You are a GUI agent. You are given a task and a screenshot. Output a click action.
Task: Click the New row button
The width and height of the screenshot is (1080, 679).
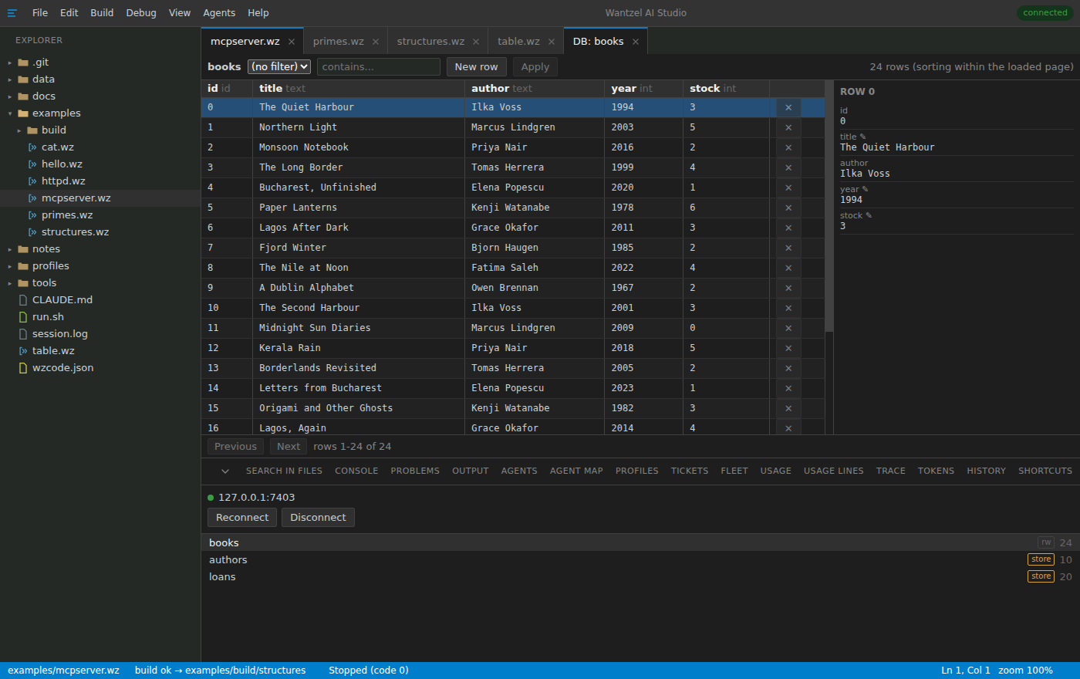pyautogui.click(x=477, y=67)
